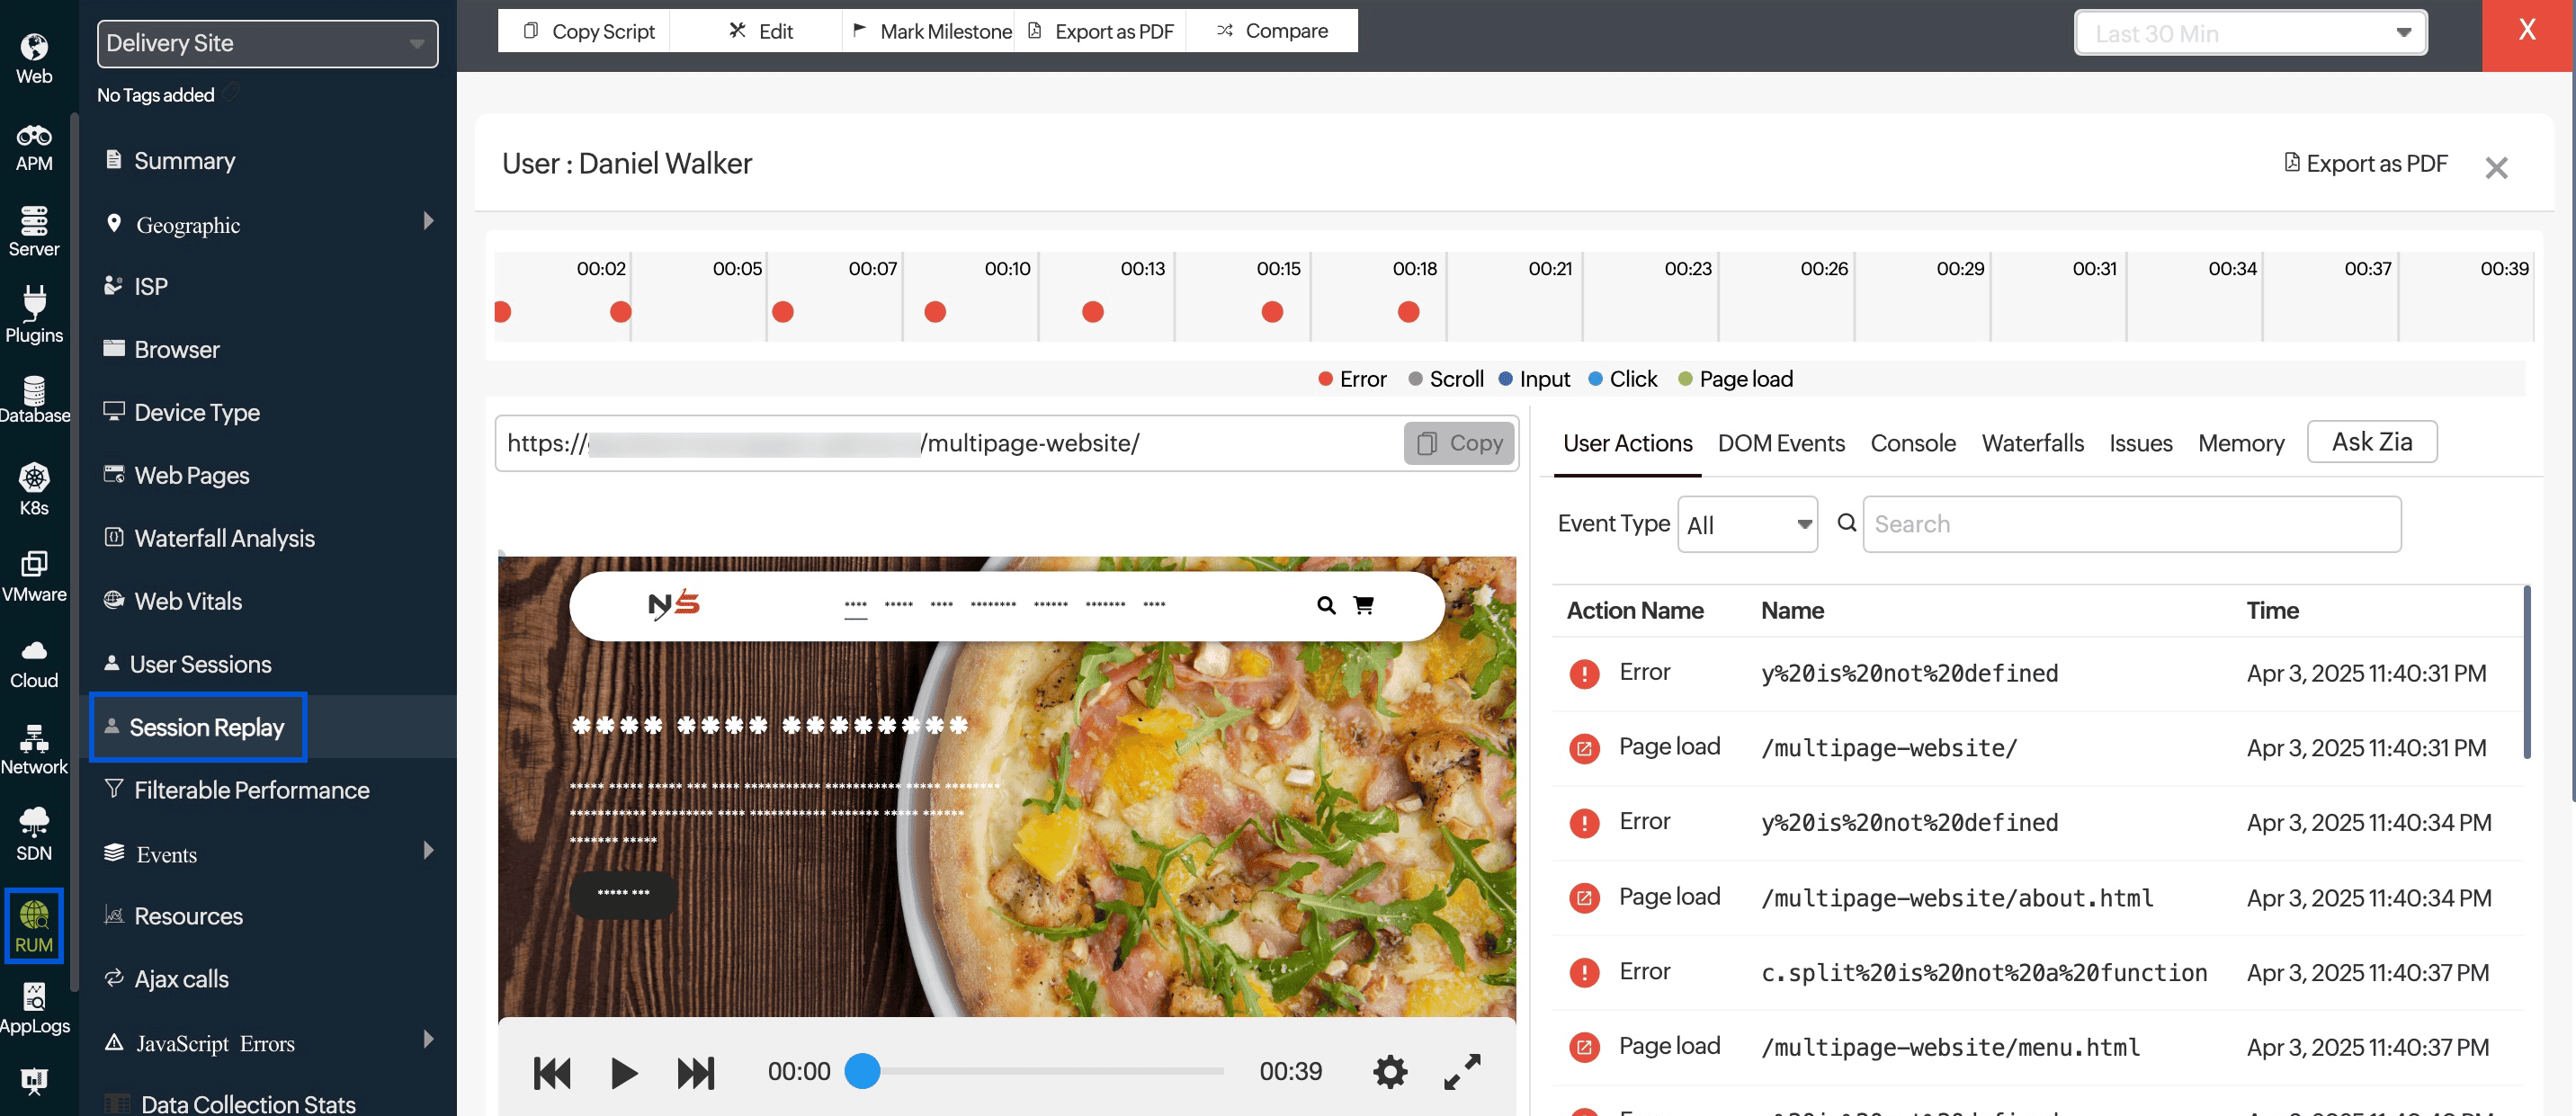
Task: Open the K8s monitoring icon
Action: (34, 489)
